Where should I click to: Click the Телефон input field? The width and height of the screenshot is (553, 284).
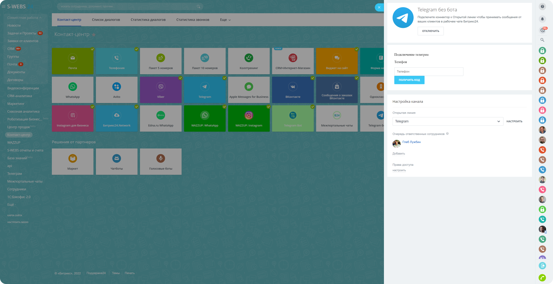pyautogui.click(x=429, y=72)
